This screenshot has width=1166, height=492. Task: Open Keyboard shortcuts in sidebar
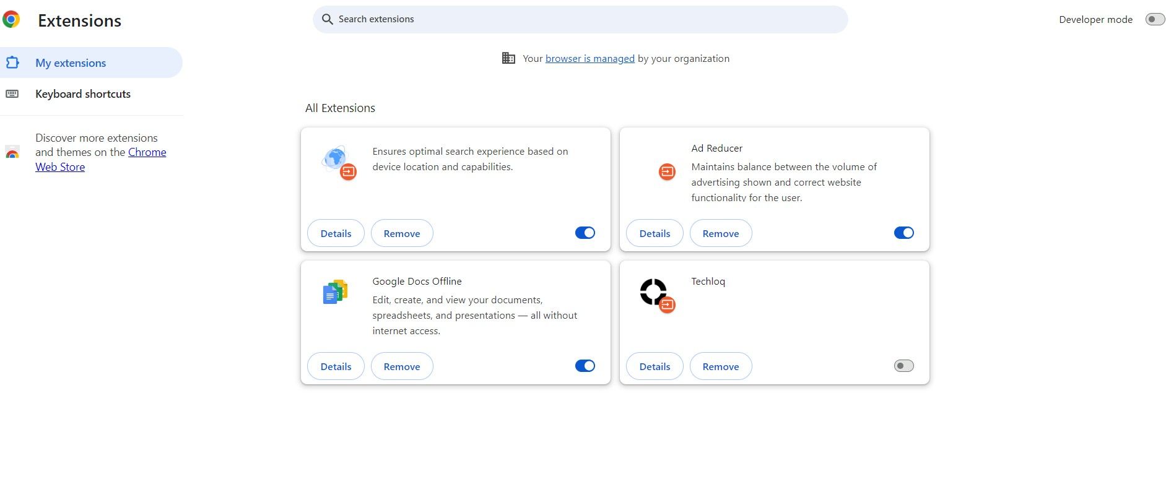click(x=83, y=94)
